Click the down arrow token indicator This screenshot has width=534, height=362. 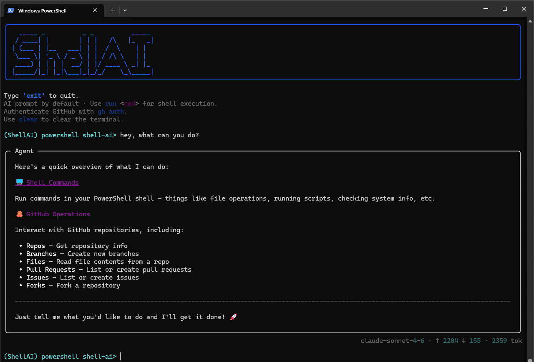(463, 341)
